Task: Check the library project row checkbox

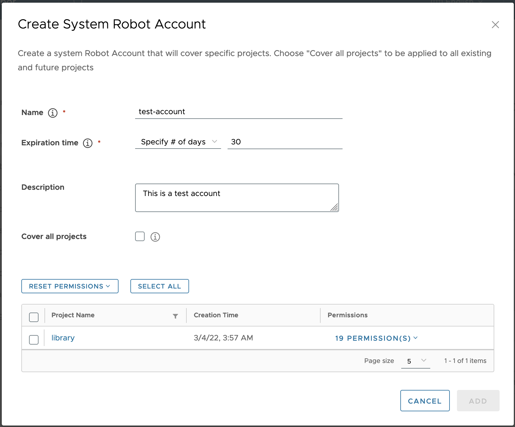Action: tap(33, 340)
